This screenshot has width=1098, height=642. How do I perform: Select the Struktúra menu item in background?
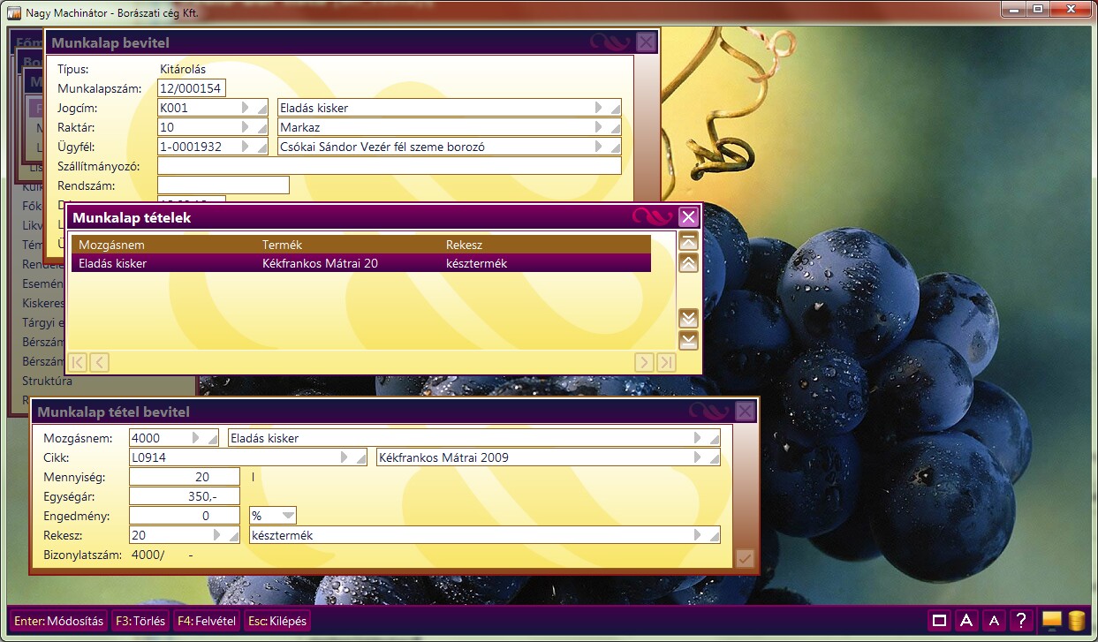47,381
